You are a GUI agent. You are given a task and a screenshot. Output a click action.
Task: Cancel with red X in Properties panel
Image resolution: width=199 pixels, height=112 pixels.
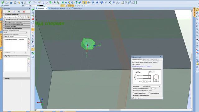pos(24,12)
